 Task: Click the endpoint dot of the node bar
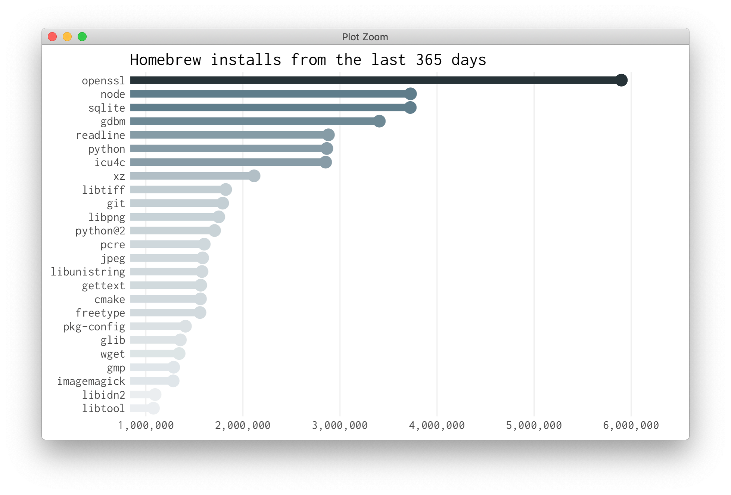[x=411, y=94]
